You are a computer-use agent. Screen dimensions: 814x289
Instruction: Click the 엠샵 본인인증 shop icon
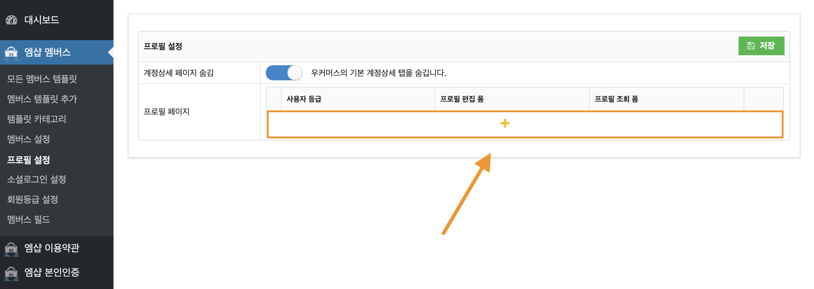[11, 273]
